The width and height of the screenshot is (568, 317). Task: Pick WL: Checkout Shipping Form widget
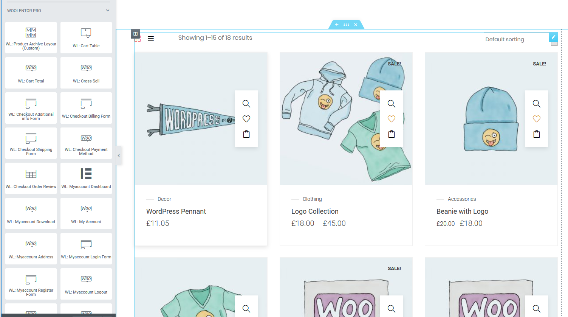[x=31, y=143]
